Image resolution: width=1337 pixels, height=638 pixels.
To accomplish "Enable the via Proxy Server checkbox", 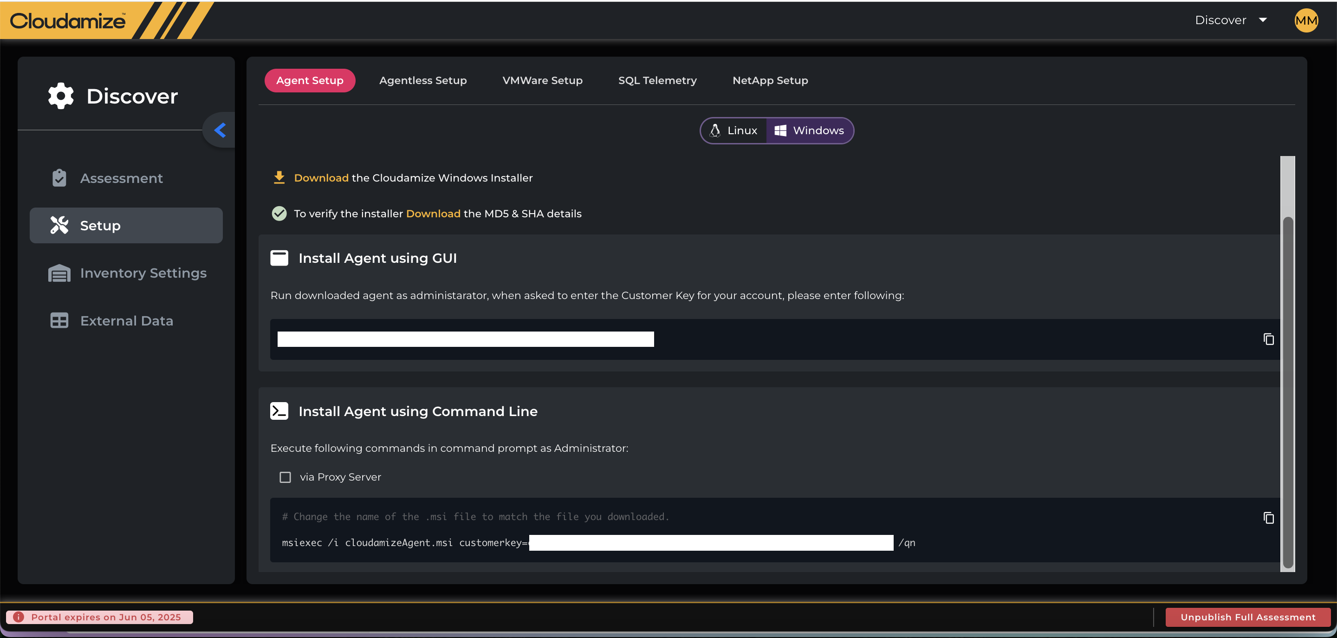I will [285, 477].
